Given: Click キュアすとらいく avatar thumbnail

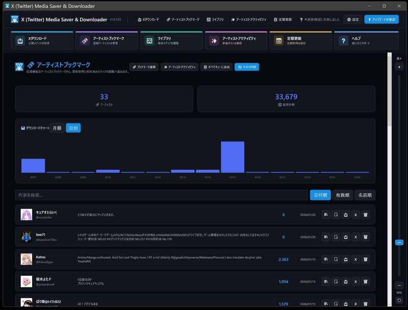Looking at the screenshot, I should click(x=27, y=215).
